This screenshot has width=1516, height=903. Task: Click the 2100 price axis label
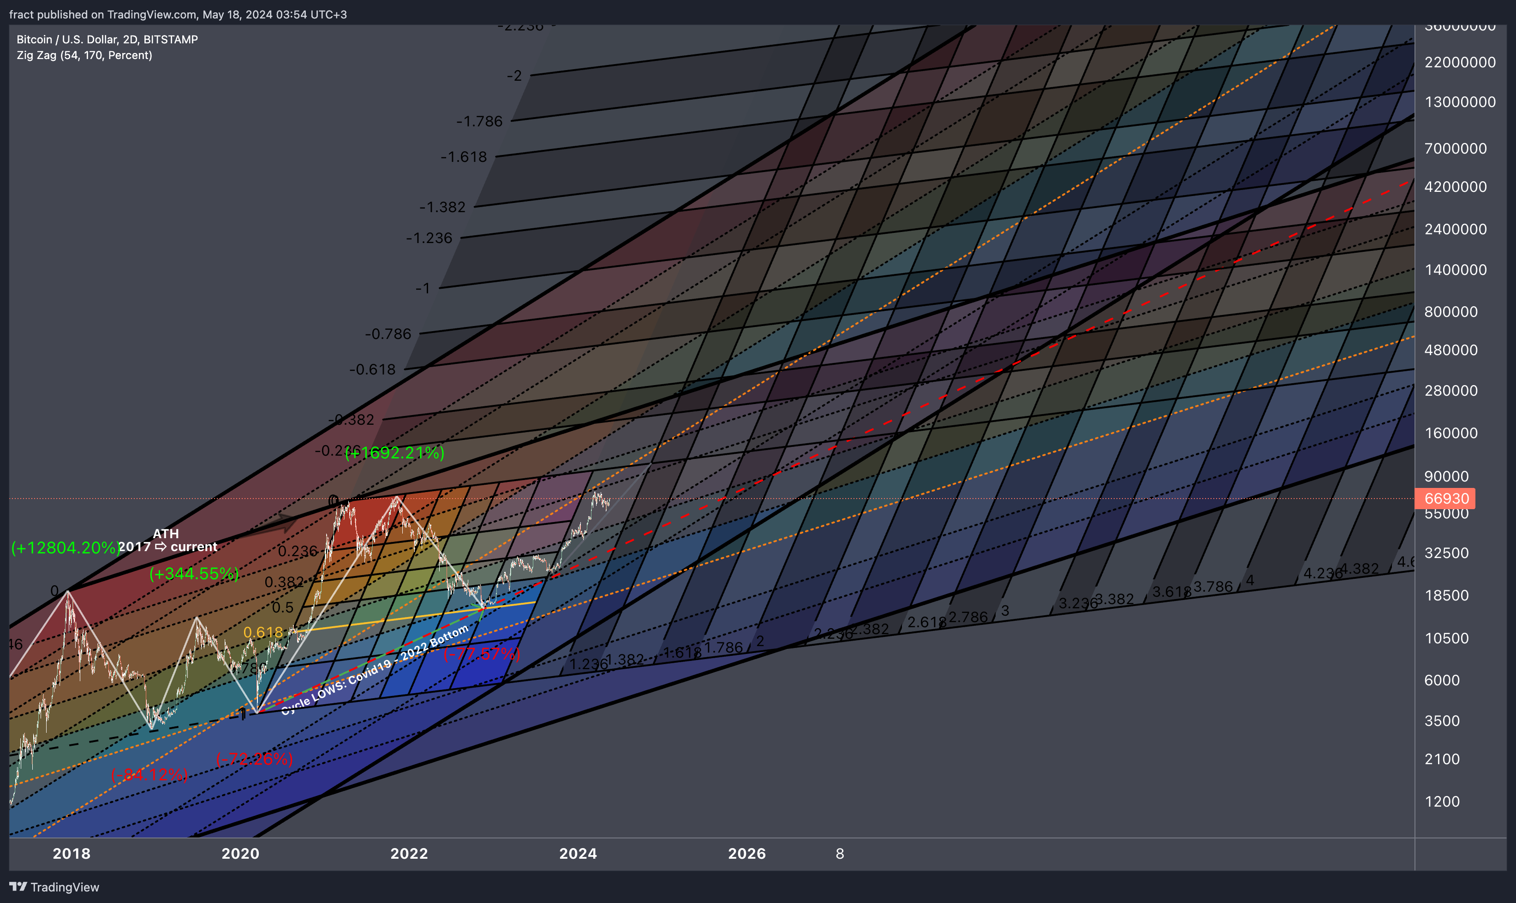coord(1442,760)
